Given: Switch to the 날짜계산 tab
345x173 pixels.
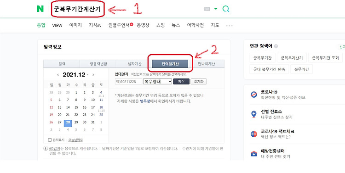Looking at the screenshot, I should [x=134, y=64].
